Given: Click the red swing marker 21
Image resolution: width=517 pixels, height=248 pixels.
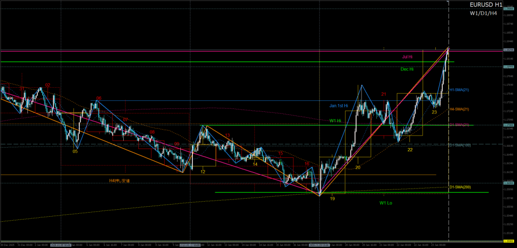Looking at the screenshot, I should tap(384, 94).
